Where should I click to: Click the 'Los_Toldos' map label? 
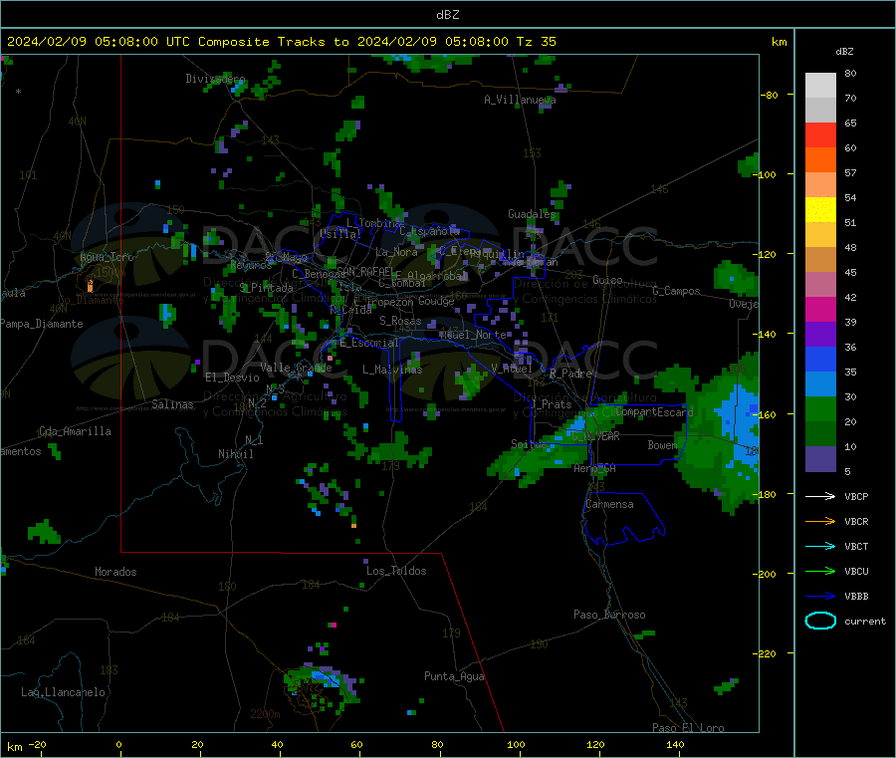[x=396, y=571]
